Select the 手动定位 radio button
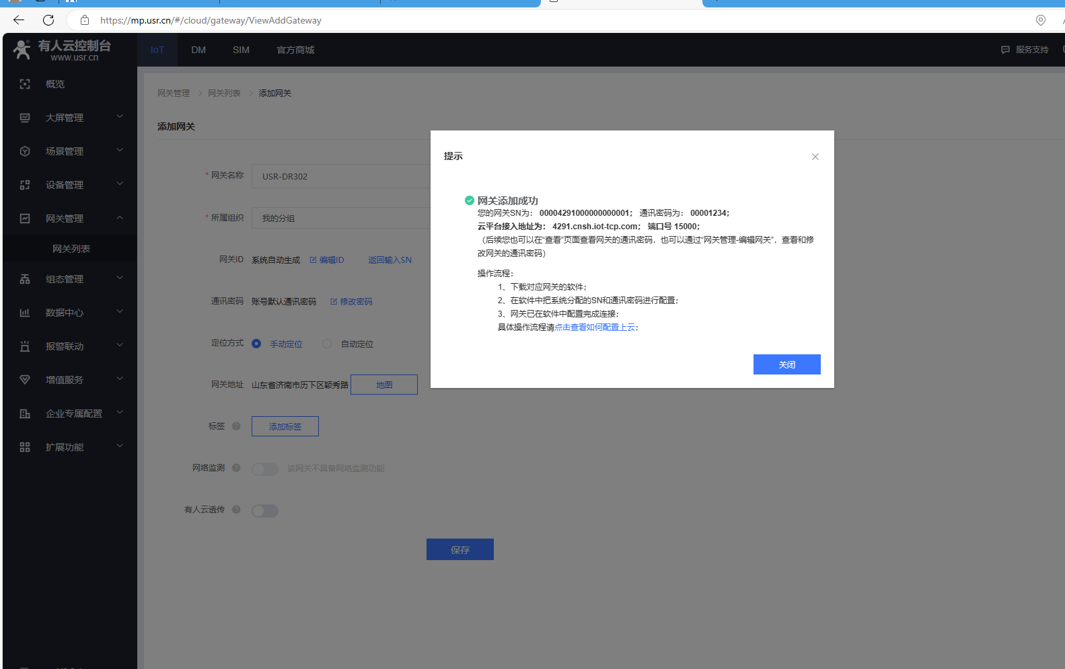1065x669 pixels. (256, 344)
